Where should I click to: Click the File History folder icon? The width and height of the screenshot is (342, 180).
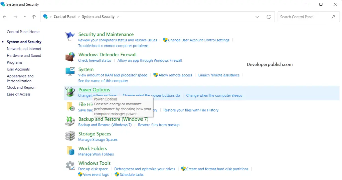(70, 106)
